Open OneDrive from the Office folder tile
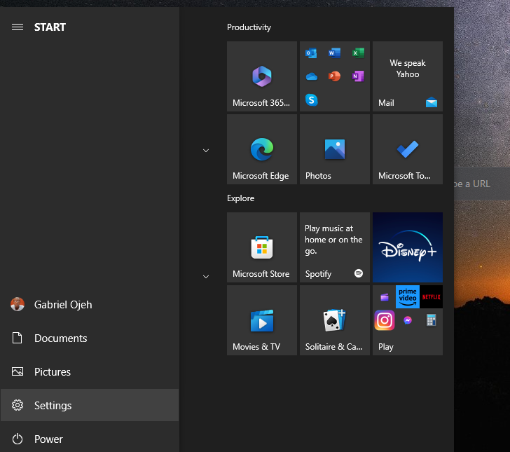Screen dimensions: 510x452 [311, 76]
